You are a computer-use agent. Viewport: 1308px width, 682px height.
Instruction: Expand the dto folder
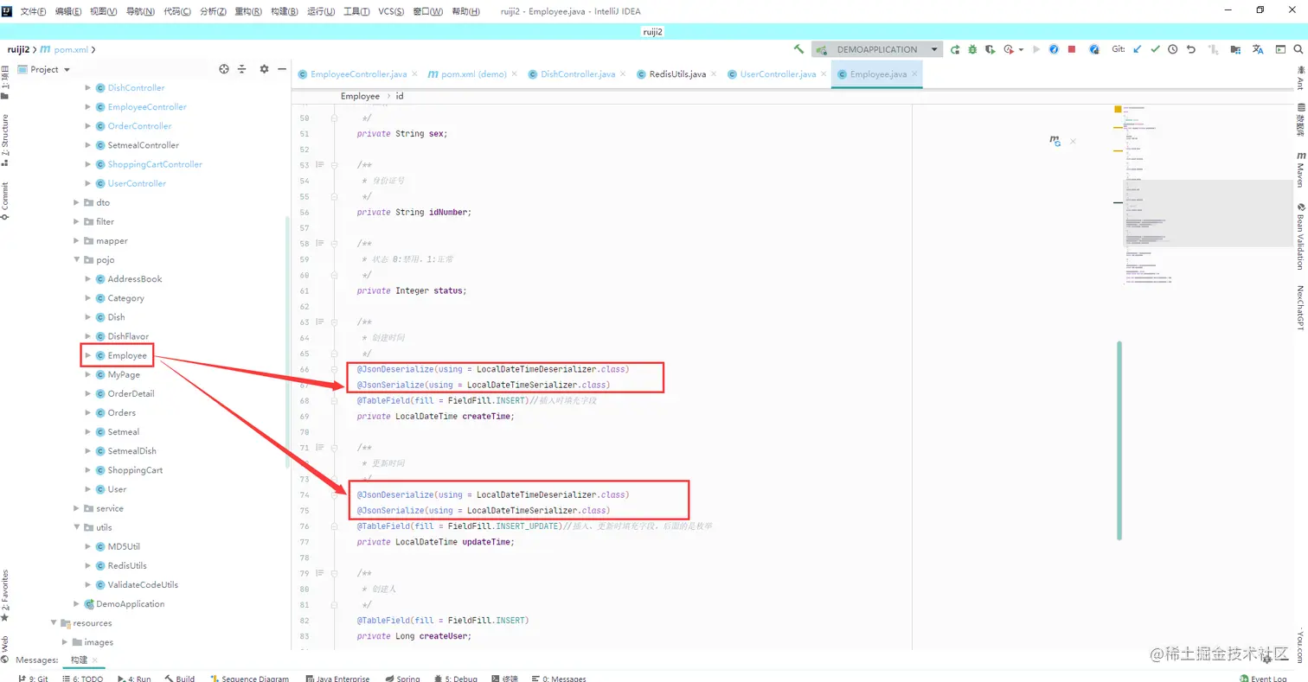click(x=76, y=202)
